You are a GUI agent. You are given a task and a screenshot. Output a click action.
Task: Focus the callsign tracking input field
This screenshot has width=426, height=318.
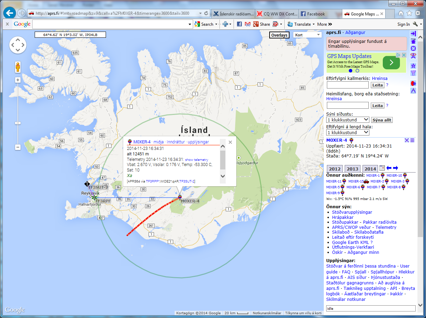point(348,85)
